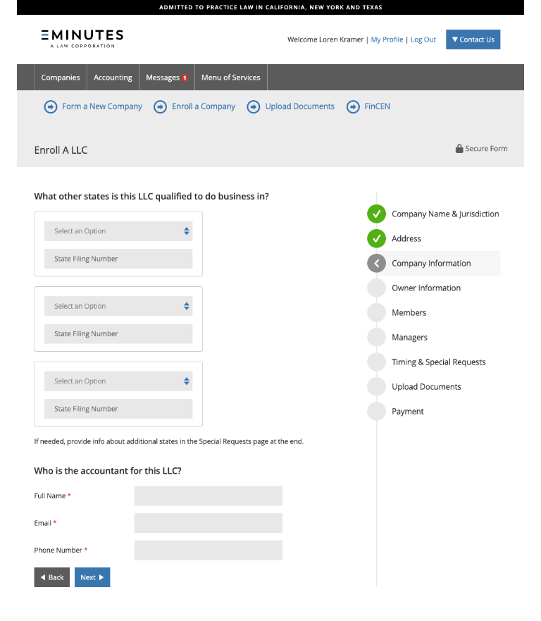
Task: Click the Secure Form lock icon
Action: pyautogui.click(x=458, y=148)
